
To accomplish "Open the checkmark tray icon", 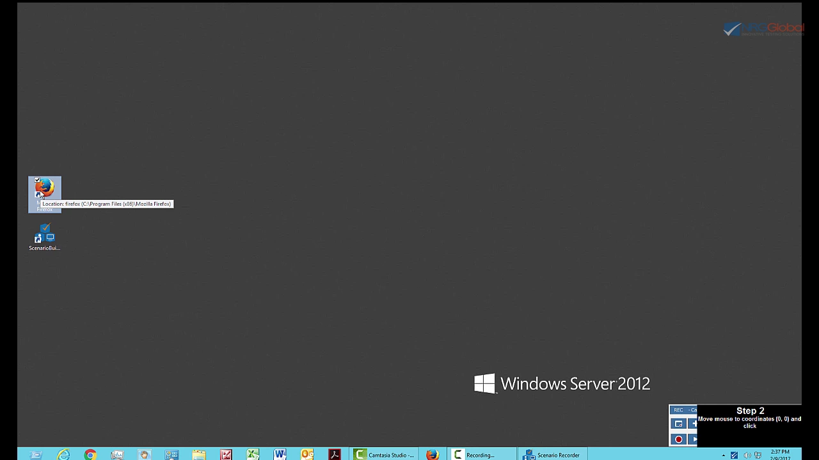I will (734, 456).
